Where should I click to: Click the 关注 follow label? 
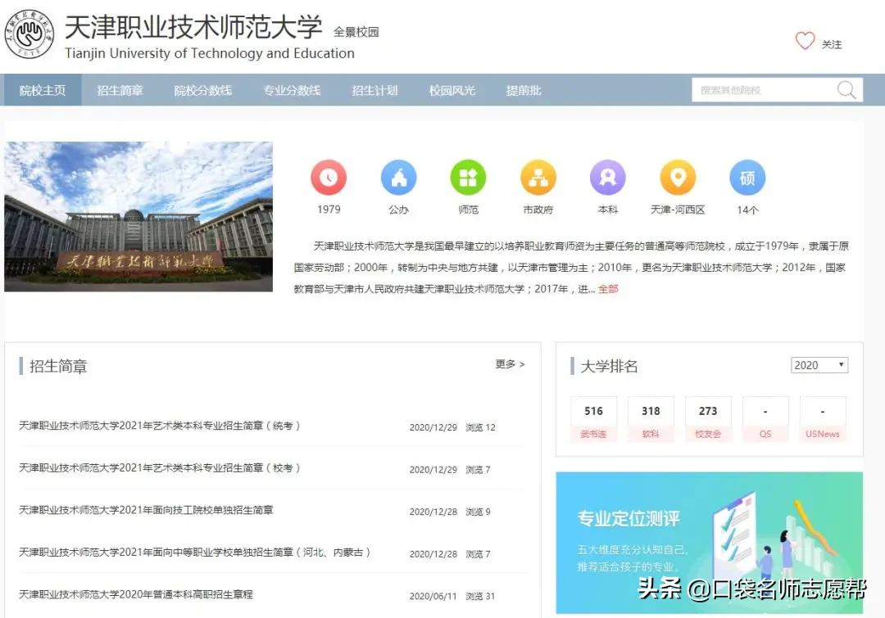(832, 44)
